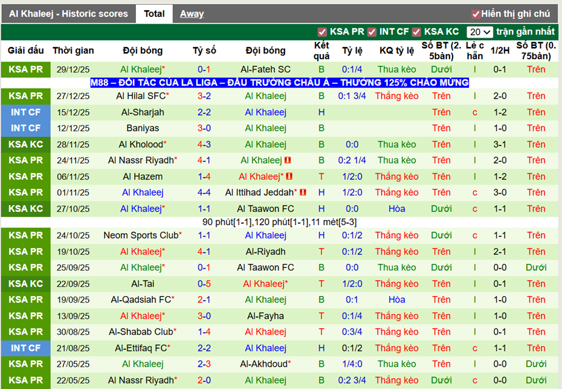Open Al Hilal SFC team link

(141, 96)
